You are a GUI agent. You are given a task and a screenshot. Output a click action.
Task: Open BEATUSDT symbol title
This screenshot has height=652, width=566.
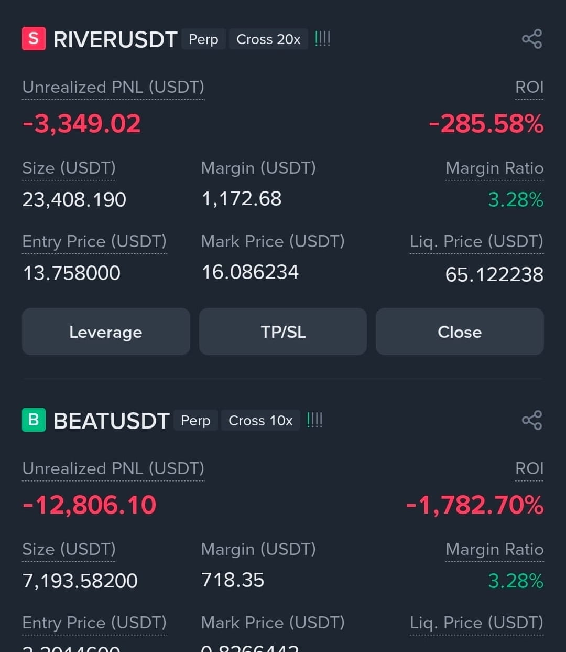(x=111, y=421)
